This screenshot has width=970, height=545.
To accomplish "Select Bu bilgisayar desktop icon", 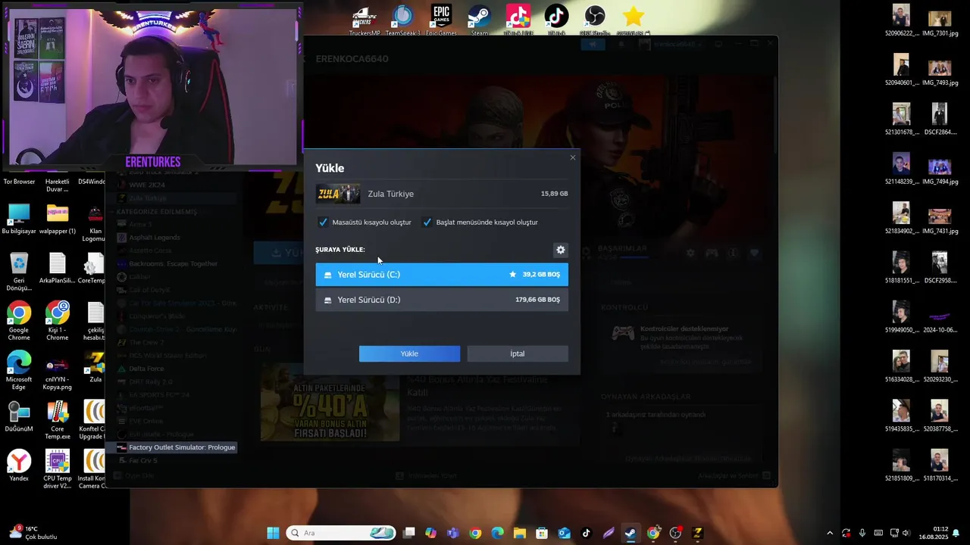I will coord(19,219).
